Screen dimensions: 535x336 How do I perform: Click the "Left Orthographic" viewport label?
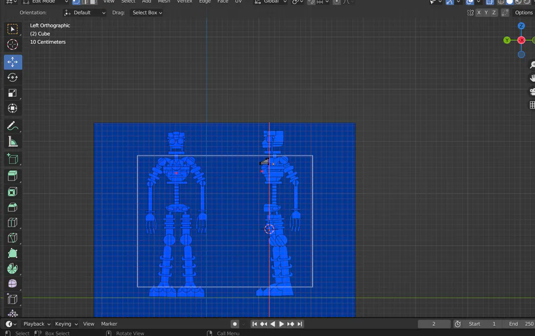[x=50, y=26]
